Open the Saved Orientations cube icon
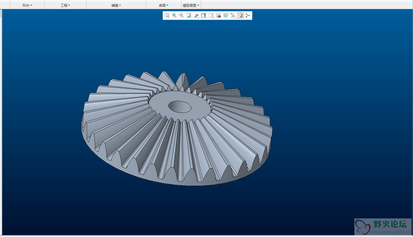The width and height of the screenshot is (413, 237). (x=204, y=16)
